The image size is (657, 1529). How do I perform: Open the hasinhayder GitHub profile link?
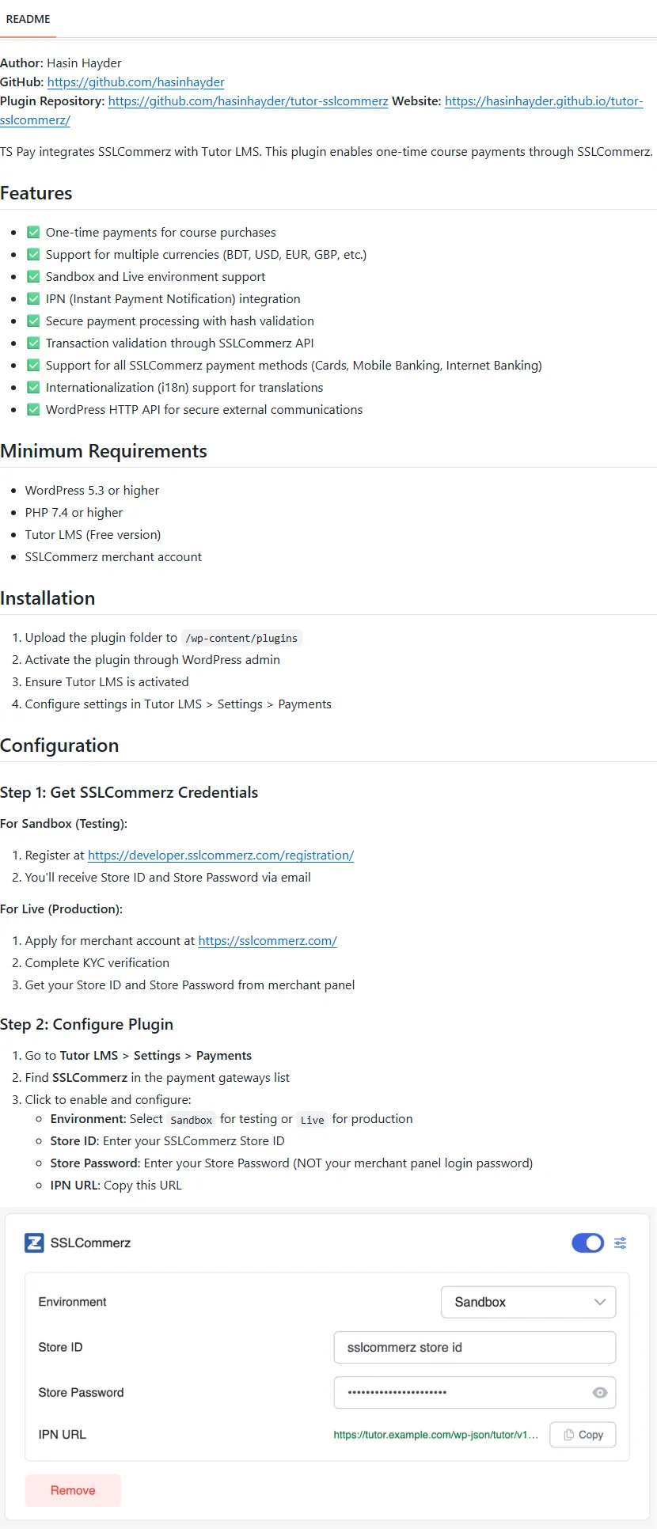pyautogui.click(x=135, y=82)
